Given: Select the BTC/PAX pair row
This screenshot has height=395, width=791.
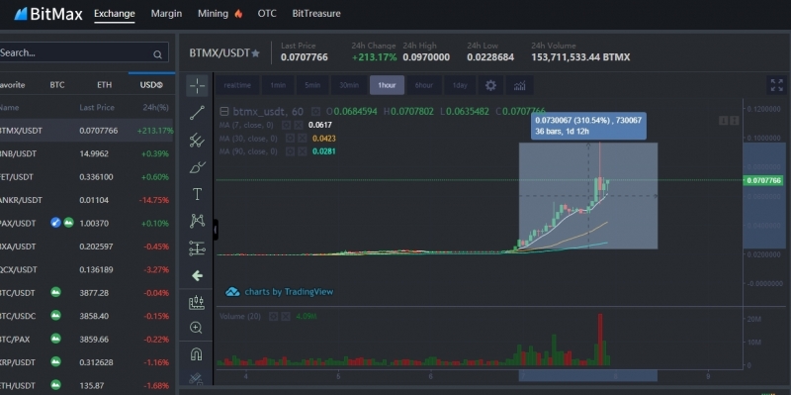Looking at the screenshot, I should [x=86, y=339].
